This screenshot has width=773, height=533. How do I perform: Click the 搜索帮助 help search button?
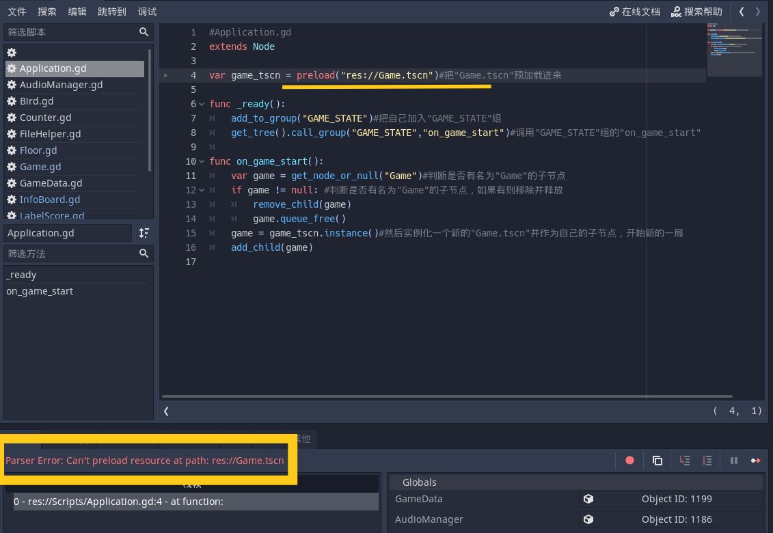point(696,12)
